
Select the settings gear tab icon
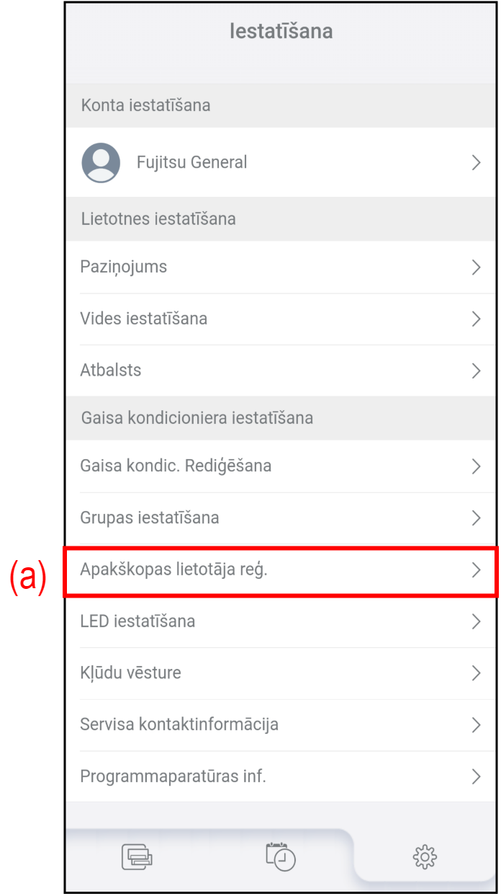[x=425, y=856]
